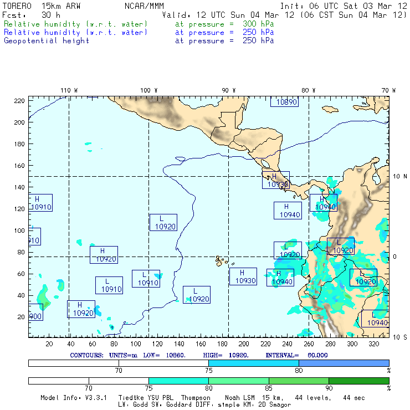The height and width of the screenshot is (410, 410).
Task: Click the Galapagos Islands on the map
Action: click(x=222, y=260)
